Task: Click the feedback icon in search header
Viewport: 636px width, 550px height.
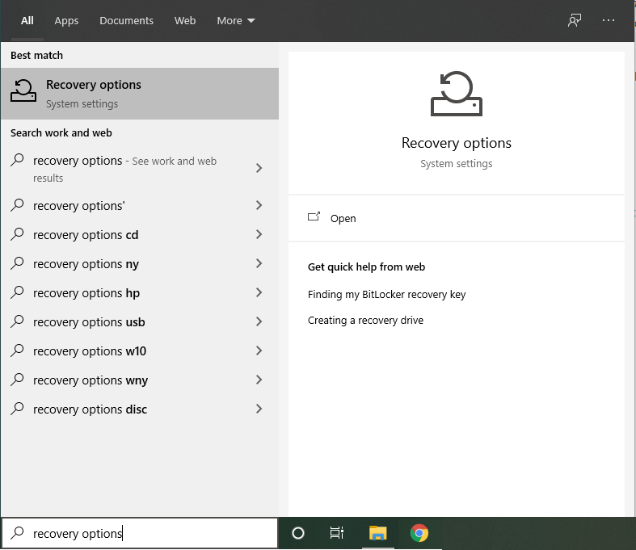Action: point(575,20)
